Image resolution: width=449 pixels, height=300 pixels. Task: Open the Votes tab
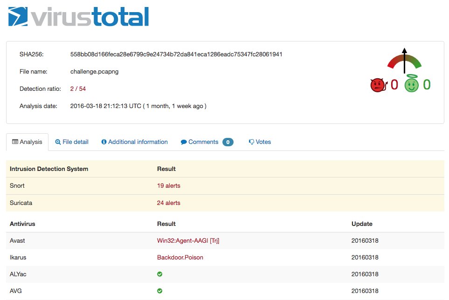coord(260,142)
